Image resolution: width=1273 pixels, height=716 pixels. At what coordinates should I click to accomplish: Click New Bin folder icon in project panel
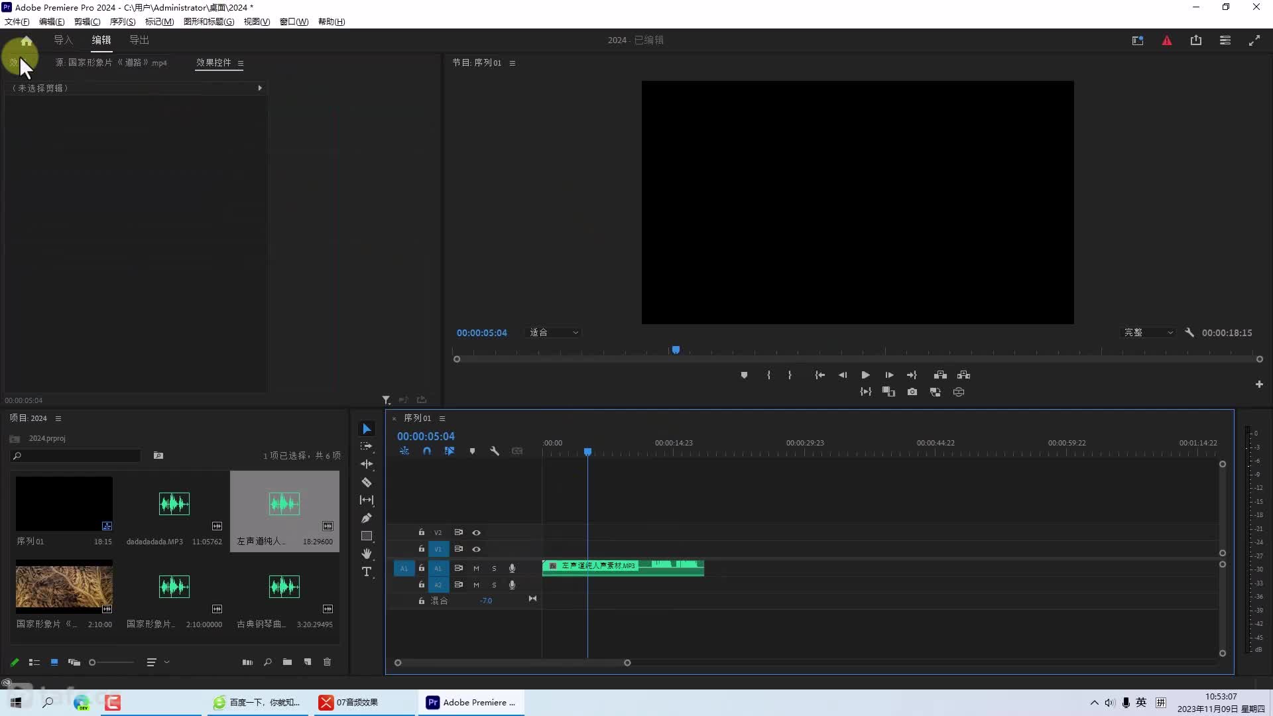tap(287, 662)
